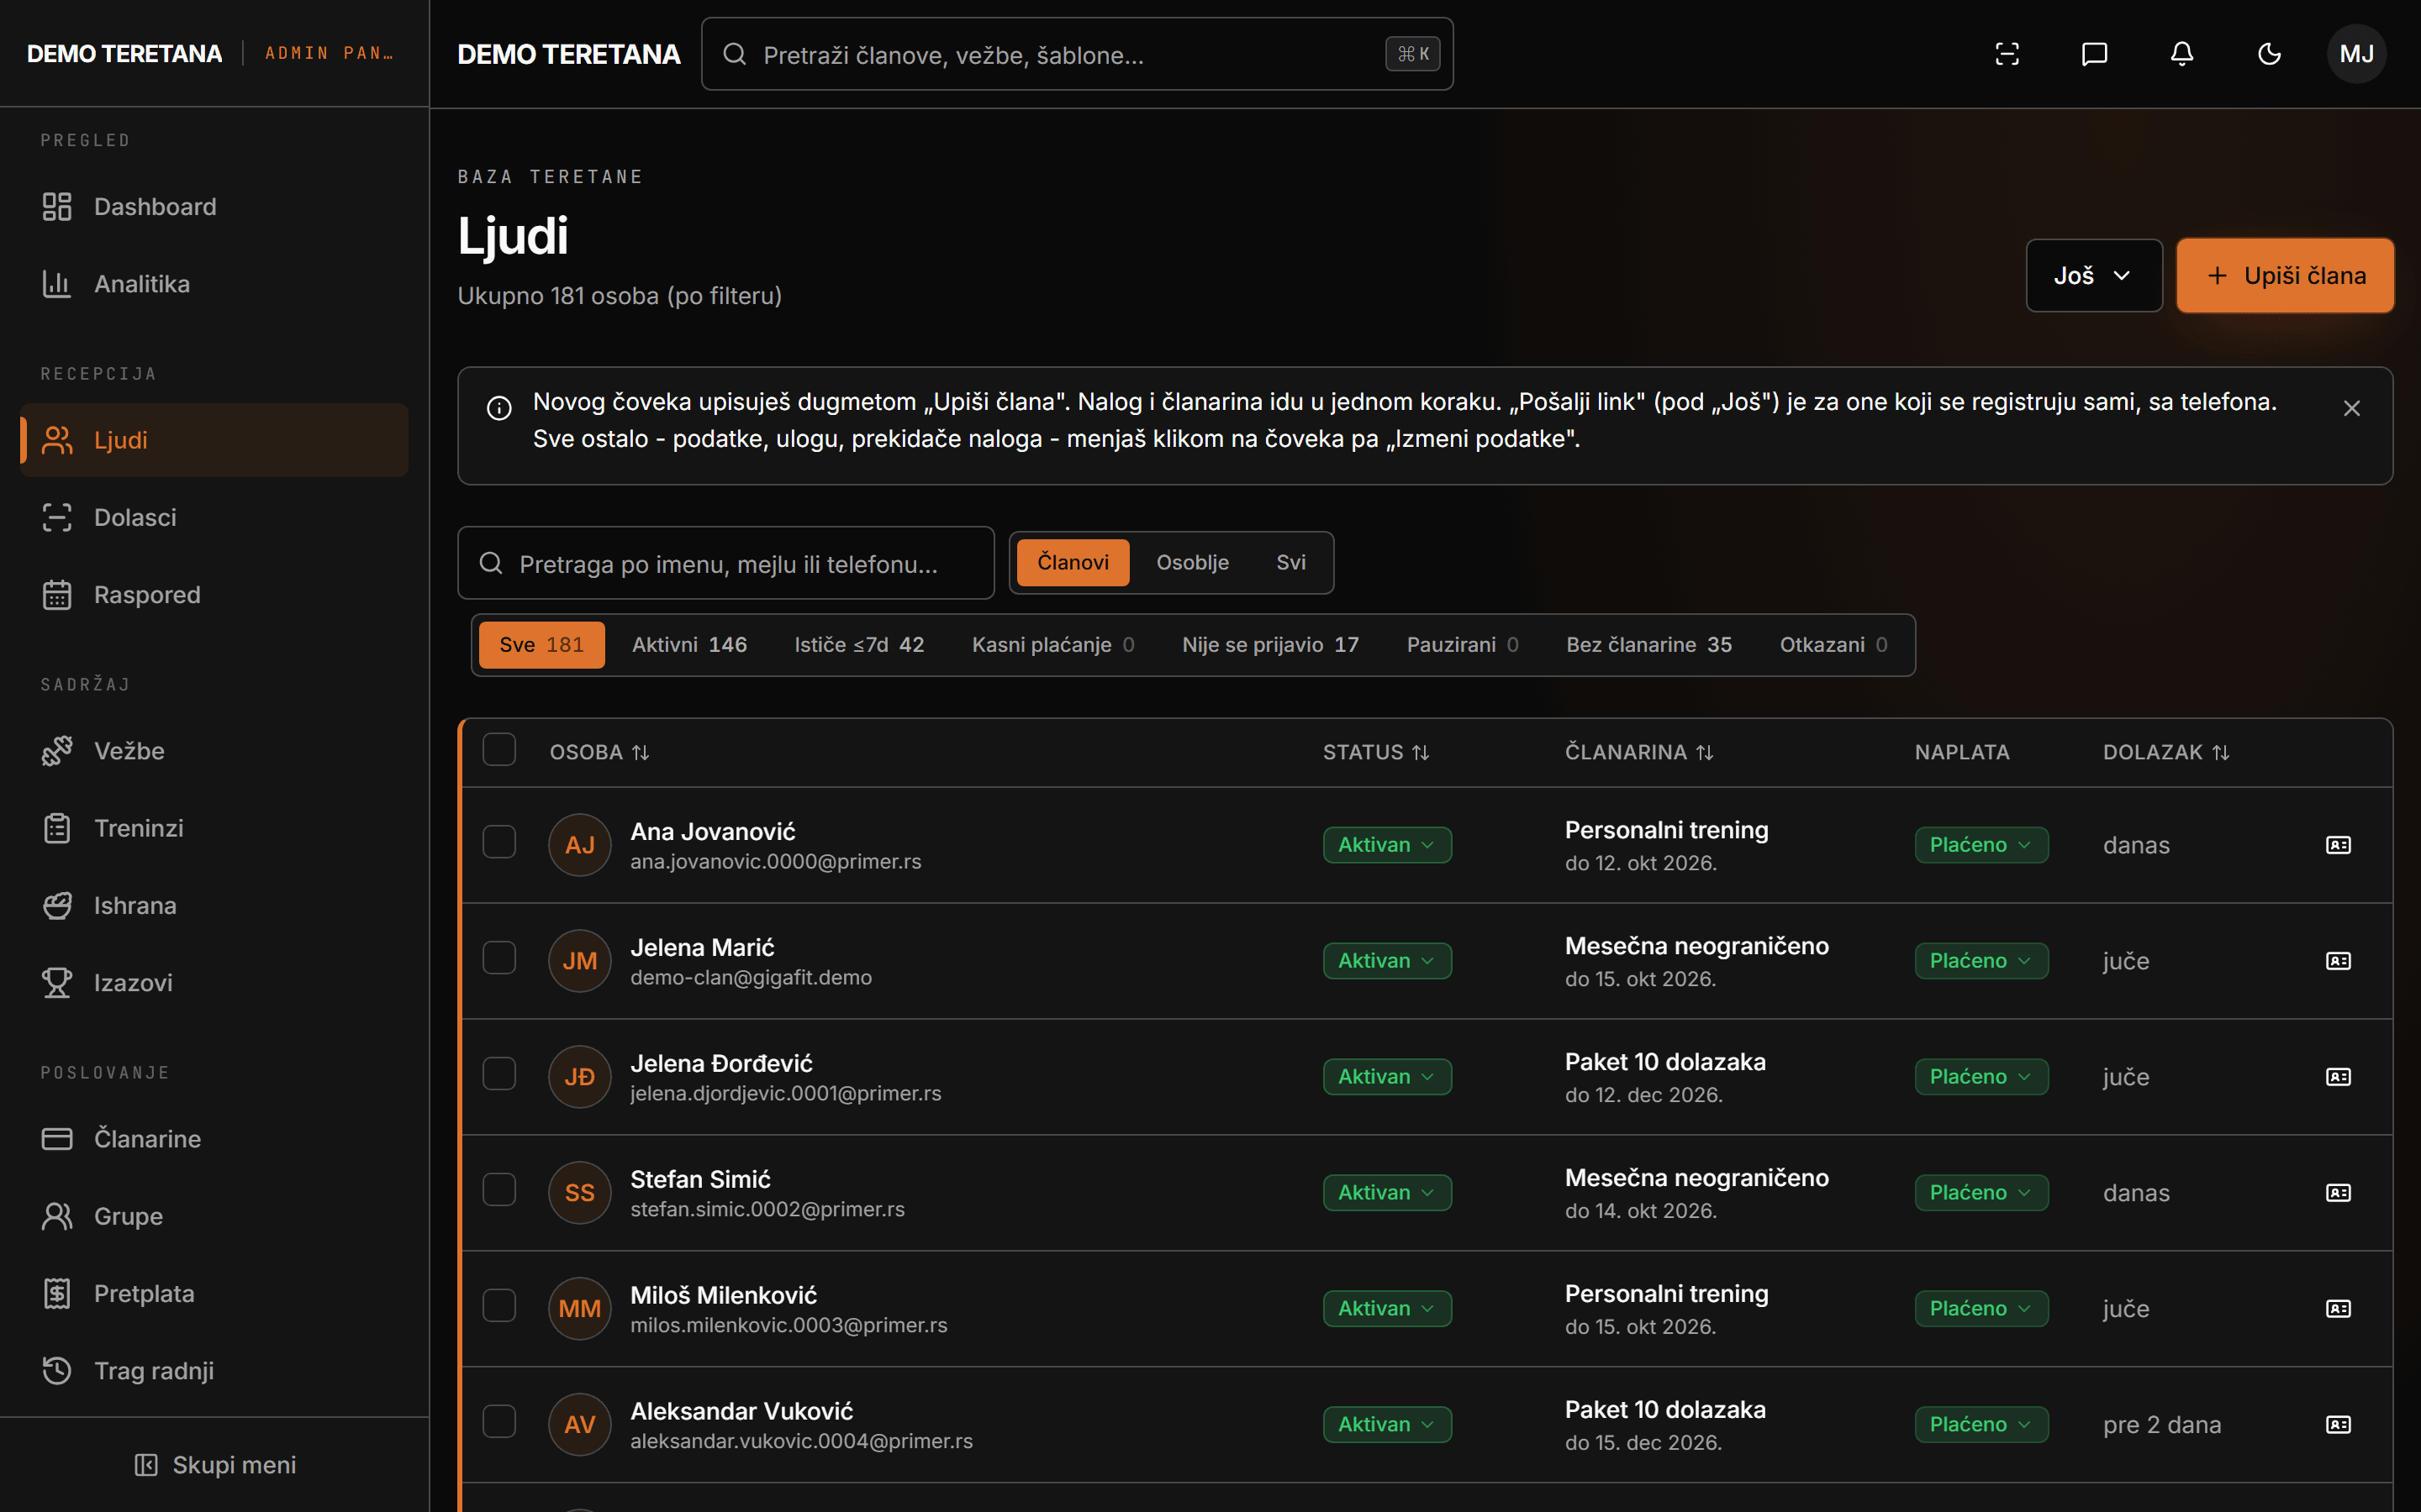Expand the Još dropdown button
This screenshot has height=1512, width=2421.
[x=2094, y=276]
